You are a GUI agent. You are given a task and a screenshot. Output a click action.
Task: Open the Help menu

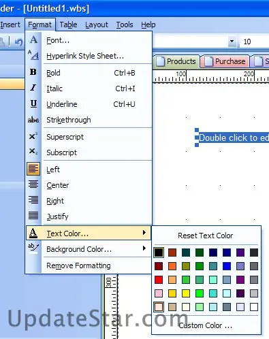148,25
